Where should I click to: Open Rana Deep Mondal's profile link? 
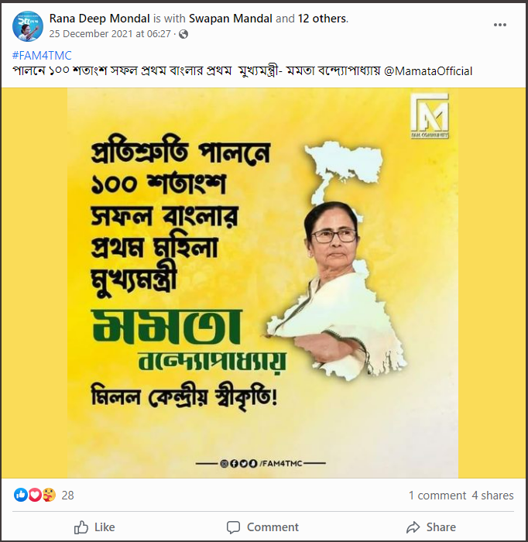[x=100, y=19]
